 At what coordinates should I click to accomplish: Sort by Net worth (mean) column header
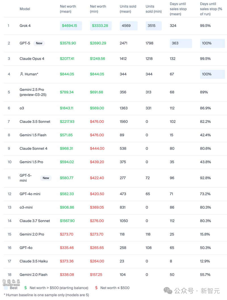pyautogui.click(x=68, y=9)
